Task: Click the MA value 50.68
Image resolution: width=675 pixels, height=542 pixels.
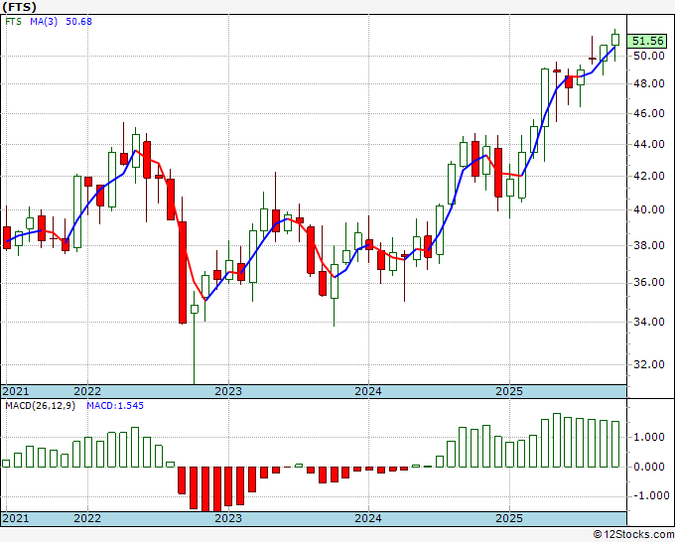Action: point(78,22)
